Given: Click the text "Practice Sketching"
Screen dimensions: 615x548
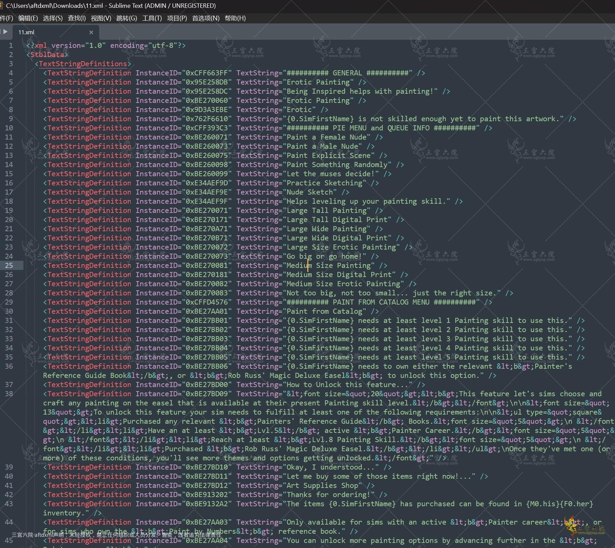Looking at the screenshot, I should [324, 183].
